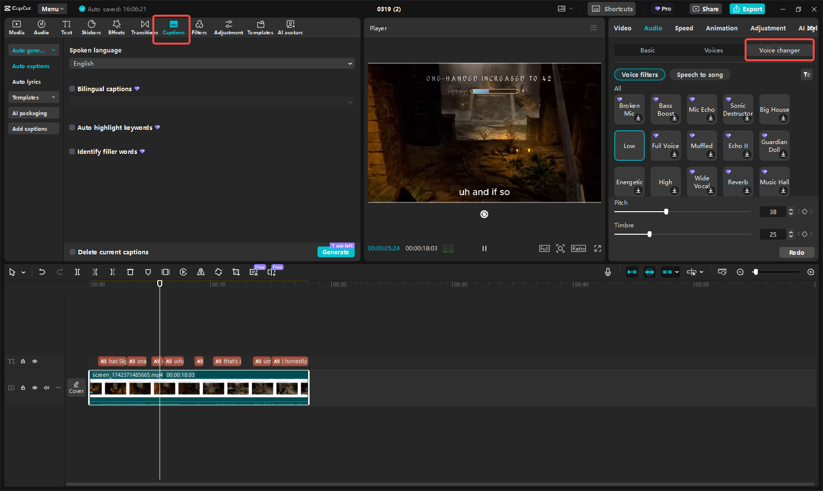Viewport: 823px width, 491px height.
Task: Click the Delete icon in timeline toolbar
Action: [x=130, y=272]
